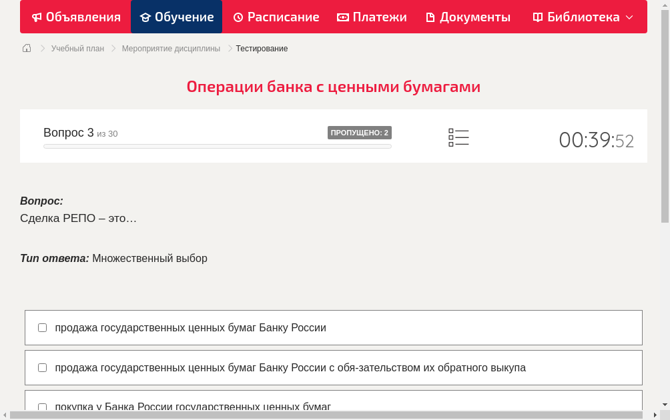
Task: Click the banknote icon beside Платежи
Action: pyautogui.click(x=343, y=17)
